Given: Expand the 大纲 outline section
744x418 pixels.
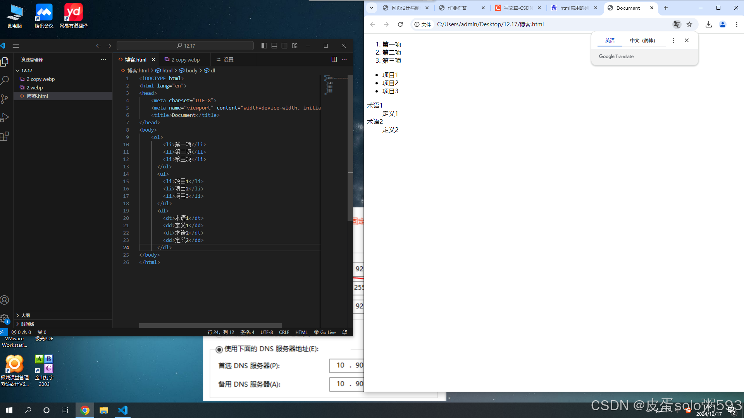Looking at the screenshot, I should pyautogui.click(x=25, y=315).
